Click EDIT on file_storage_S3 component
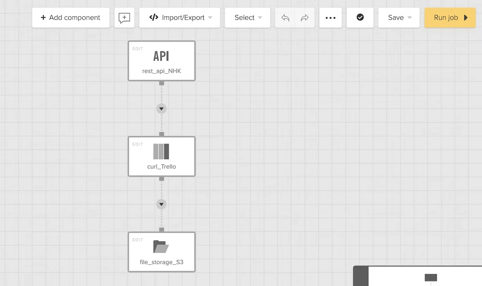Screen dimensions: 482x286 pyautogui.click(x=138, y=240)
